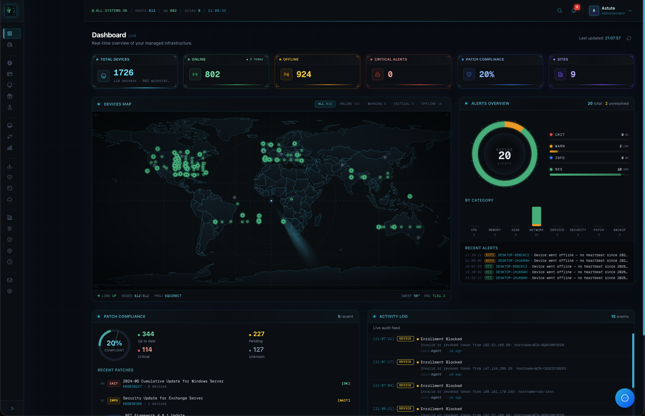Open the Dashboard grid icon in sidebar
This screenshot has height=416, width=645.
pyautogui.click(x=10, y=34)
